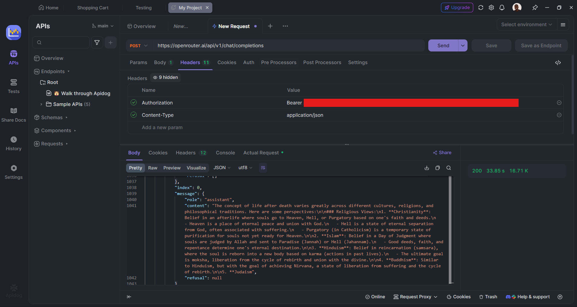
Task: Open Walk through Apidog document
Action: click(78, 93)
